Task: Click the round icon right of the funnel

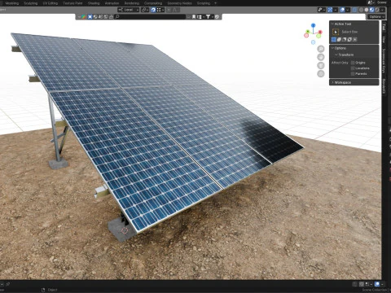Action: (x=217, y=17)
